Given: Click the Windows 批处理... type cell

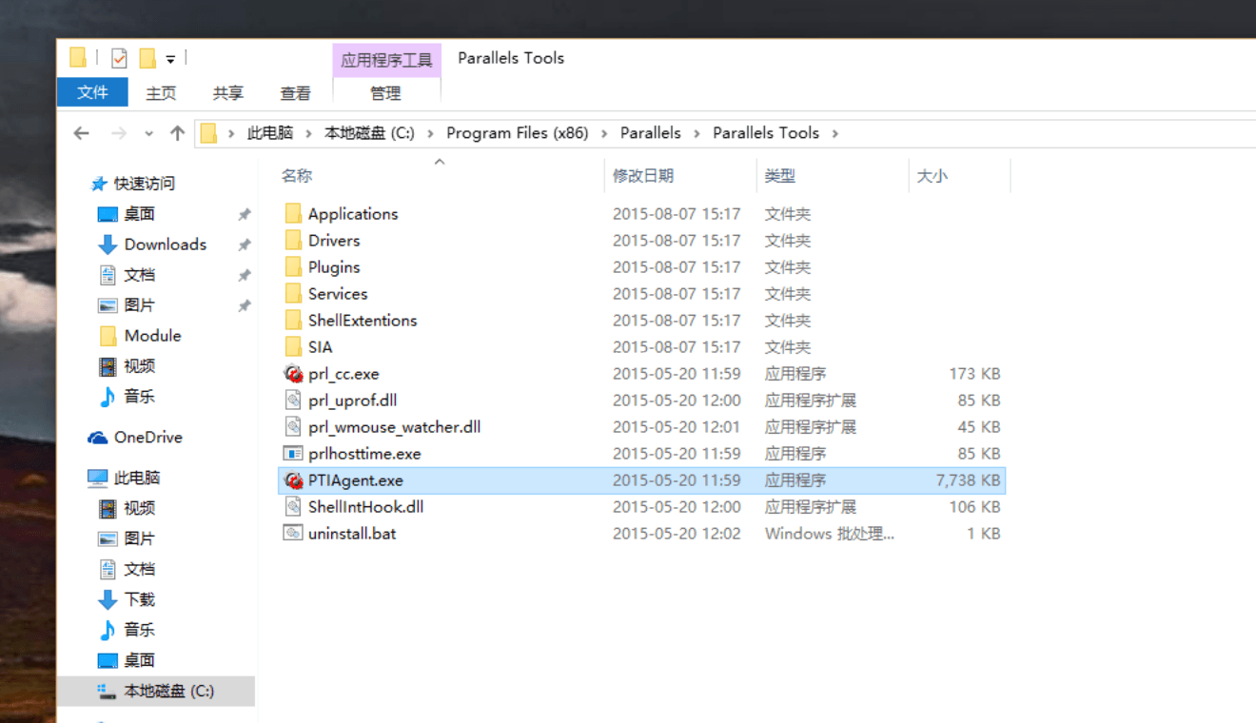Looking at the screenshot, I should pyautogui.click(x=830, y=534).
